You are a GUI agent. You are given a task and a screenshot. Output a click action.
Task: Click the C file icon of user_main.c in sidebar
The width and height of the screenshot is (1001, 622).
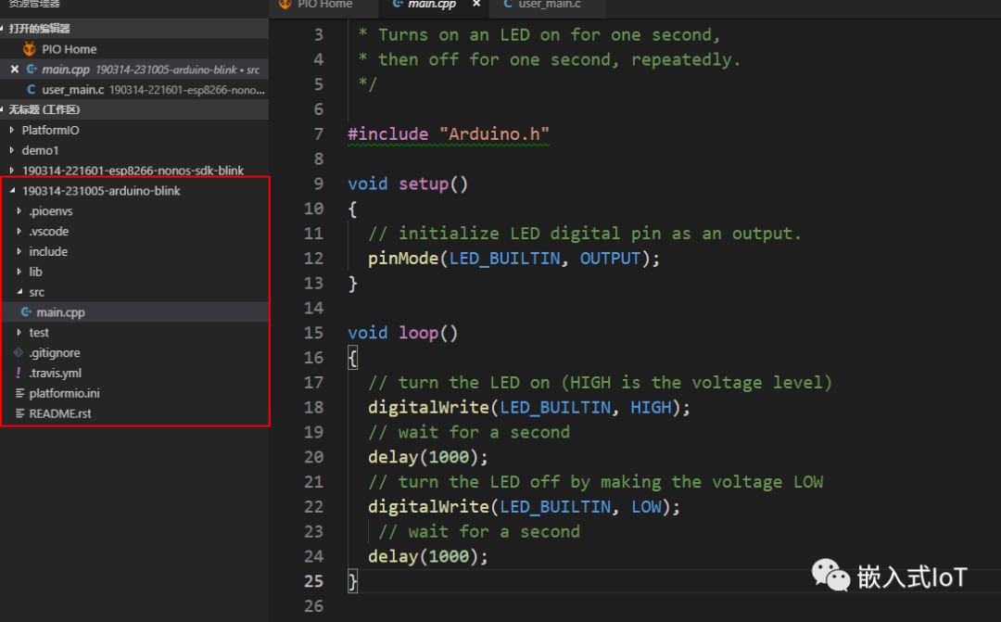tap(32, 90)
